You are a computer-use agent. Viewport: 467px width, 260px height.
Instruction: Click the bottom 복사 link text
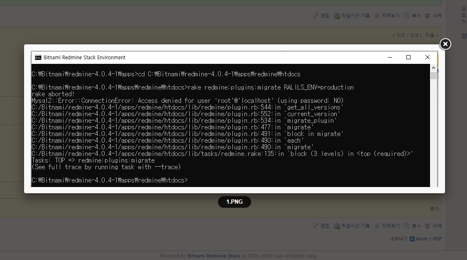tap(416, 226)
